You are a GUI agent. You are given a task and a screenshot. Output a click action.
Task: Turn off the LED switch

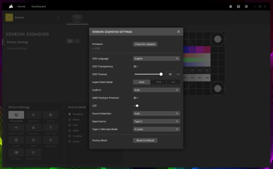tap(136, 106)
